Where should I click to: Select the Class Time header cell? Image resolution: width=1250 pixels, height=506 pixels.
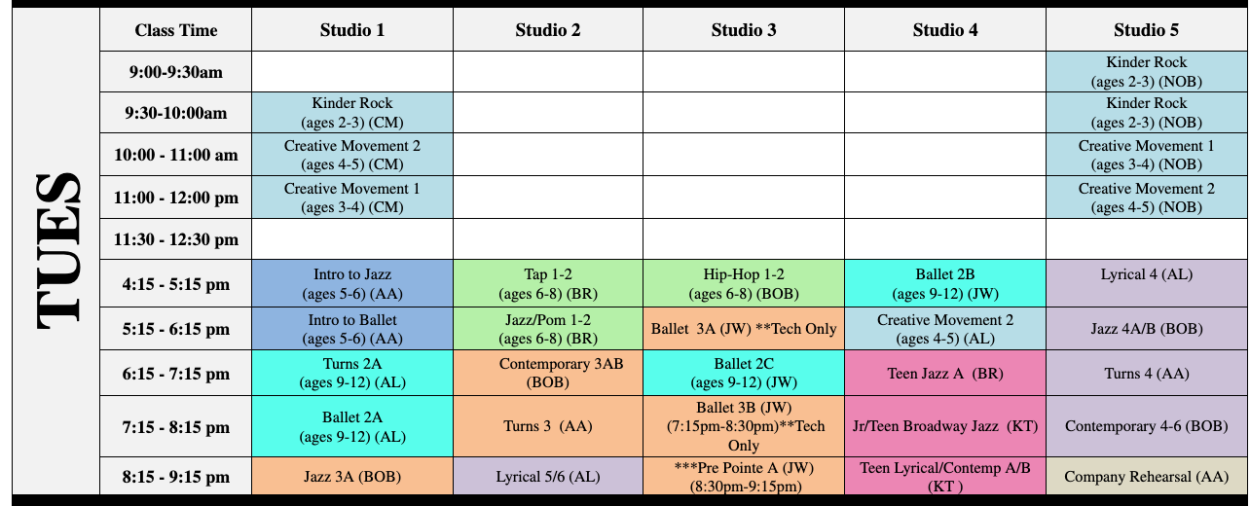tap(176, 30)
